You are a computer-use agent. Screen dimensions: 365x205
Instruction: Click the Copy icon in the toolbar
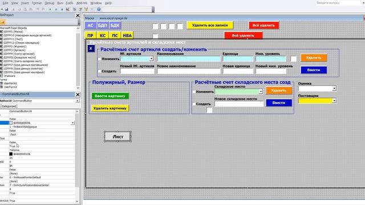tap(19, 9)
